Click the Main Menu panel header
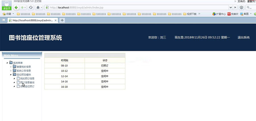Viewport: 256px width, 121px height. coord(22,55)
